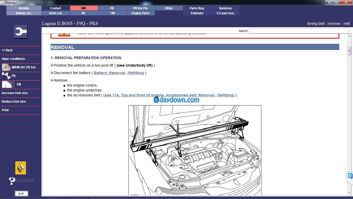Open the Battery: Removal - Refitting link
Image resolution: width=353 pixels, height=199 pixels.
119,73
